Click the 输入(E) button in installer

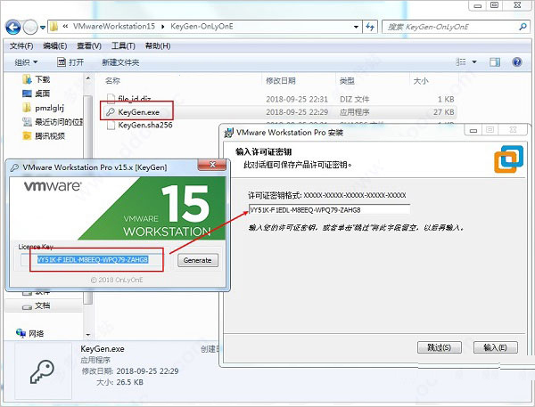tap(496, 347)
